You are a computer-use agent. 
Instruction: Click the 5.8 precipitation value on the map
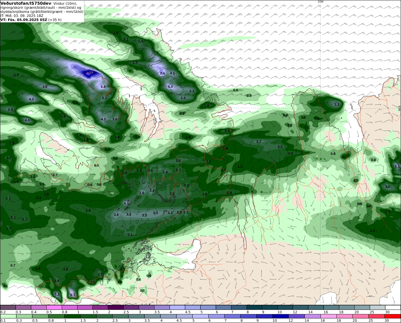click(x=103, y=87)
